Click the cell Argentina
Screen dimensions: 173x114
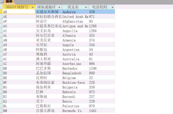click(75, 49)
